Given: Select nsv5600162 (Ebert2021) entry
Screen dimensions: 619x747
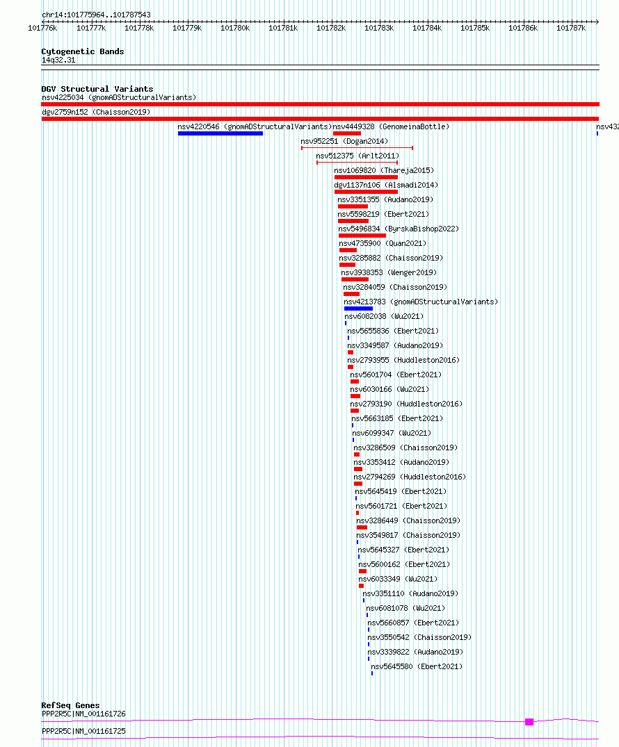Looking at the screenshot, I should click(x=404, y=564).
